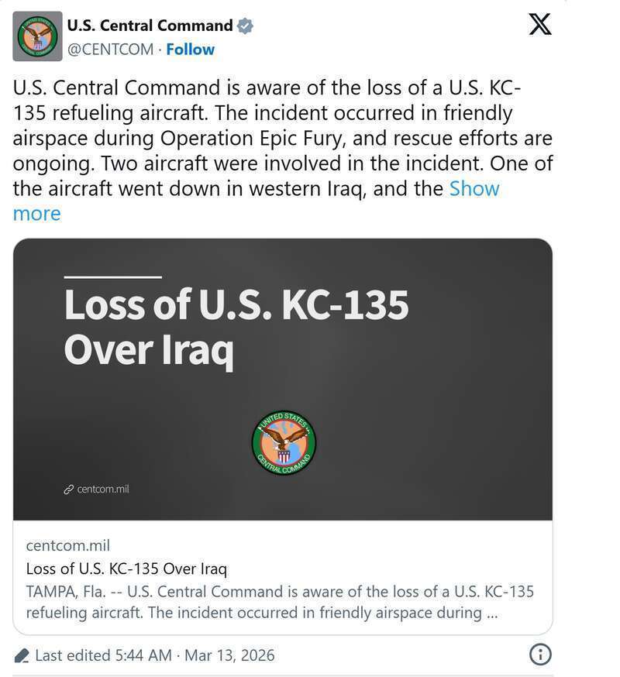The image size is (620, 677).
Task: Open the U.S. Central Command display name
Action: click(x=150, y=26)
